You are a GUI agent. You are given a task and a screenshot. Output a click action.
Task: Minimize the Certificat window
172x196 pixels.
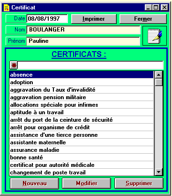[148, 8]
